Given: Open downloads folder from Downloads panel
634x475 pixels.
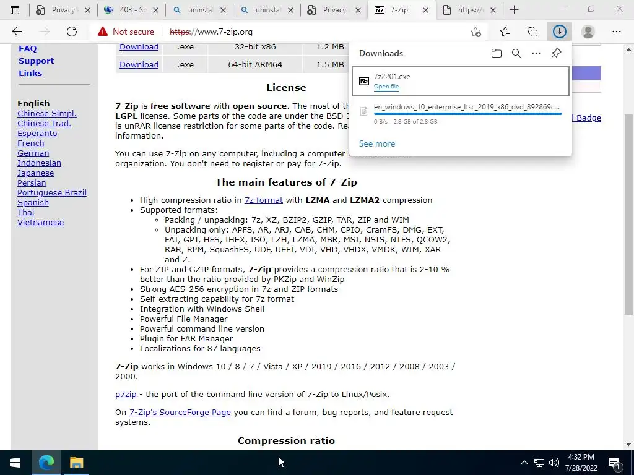Looking at the screenshot, I should (497, 53).
